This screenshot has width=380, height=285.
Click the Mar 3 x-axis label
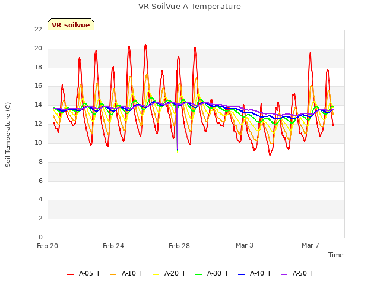click(x=245, y=245)
